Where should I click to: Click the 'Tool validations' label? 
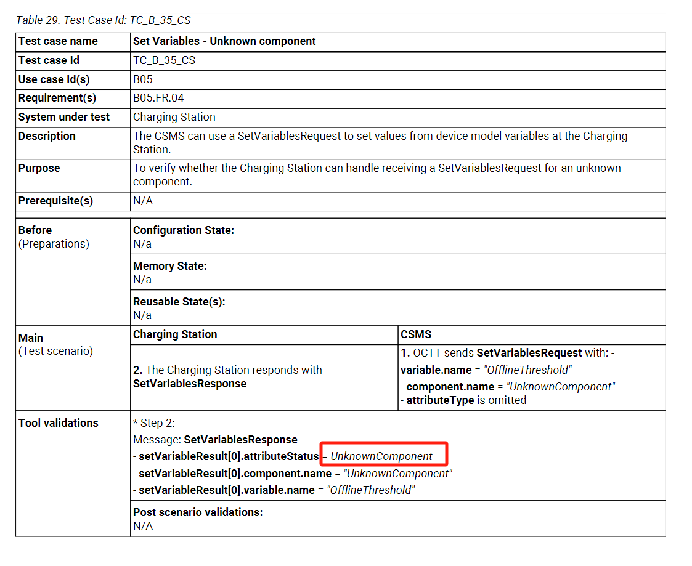pos(59,423)
